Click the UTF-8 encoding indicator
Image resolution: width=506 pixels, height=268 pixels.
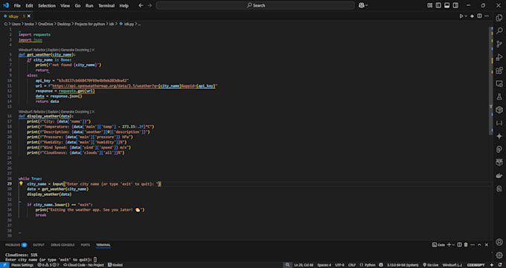pyautogui.click(x=339, y=265)
